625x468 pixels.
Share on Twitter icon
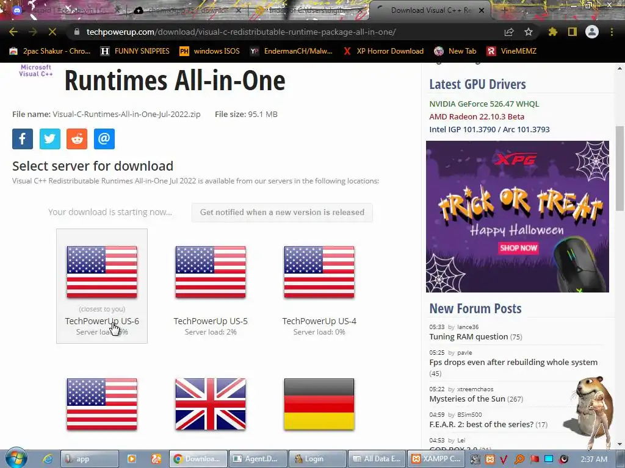coord(50,139)
